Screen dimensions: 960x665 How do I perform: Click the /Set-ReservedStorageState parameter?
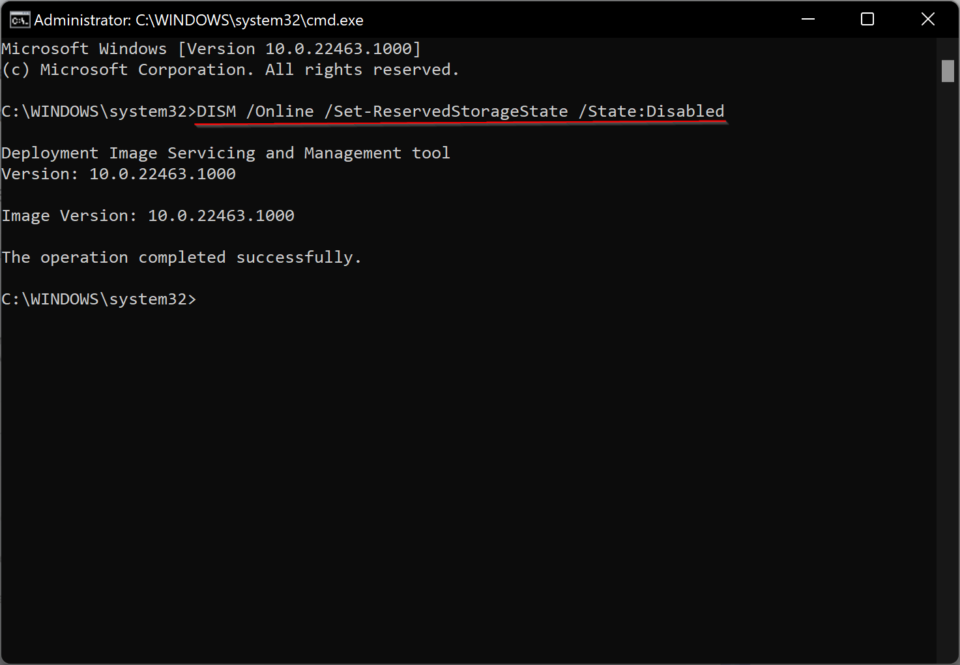point(446,111)
